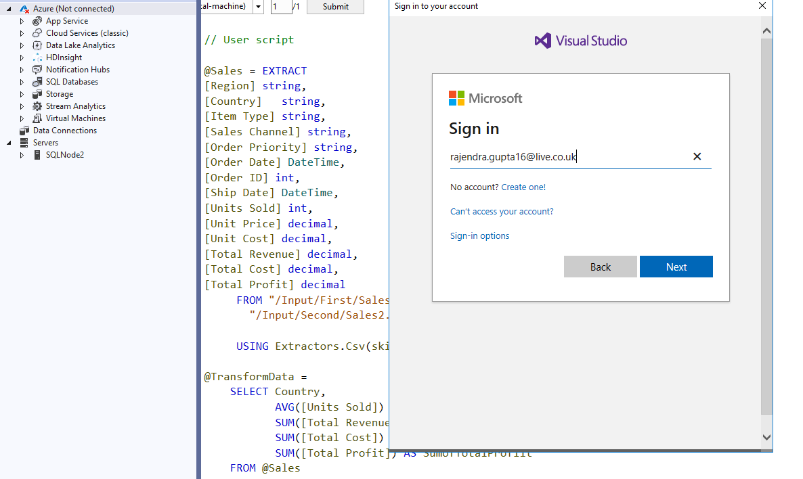The width and height of the screenshot is (803, 479).
Task: Expand the SQL Databases node
Action: click(22, 82)
